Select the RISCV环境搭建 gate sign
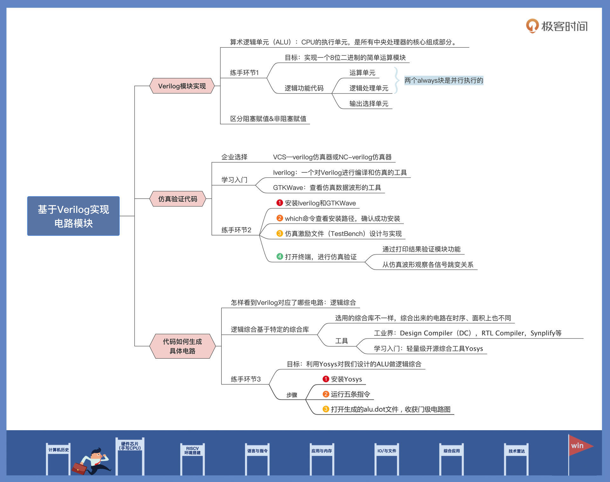 (192, 451)
